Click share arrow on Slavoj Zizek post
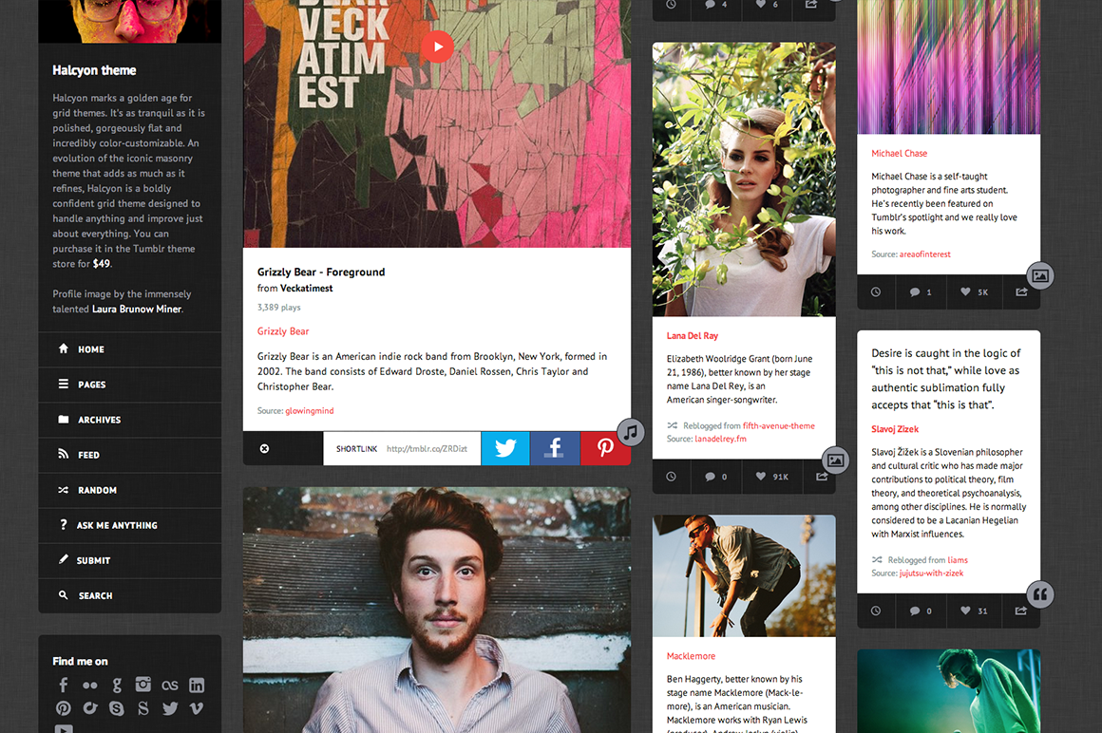1102x733 pixels. pyautogui.click(x=1021, y=611)
